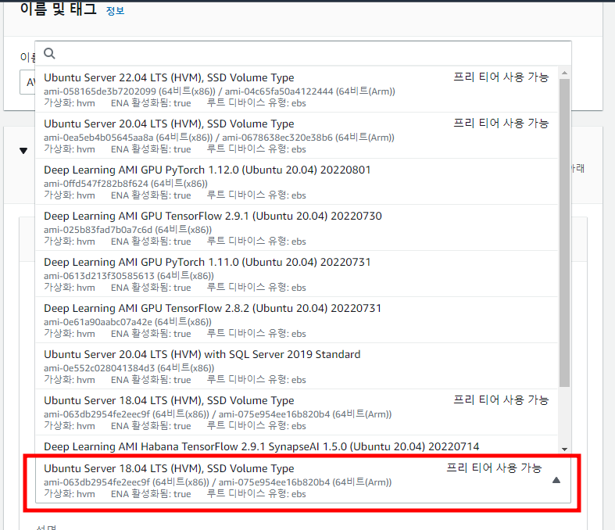Choose Deep Learning AMI GPU TensorFlow 2.8.2

coord(296,321)
